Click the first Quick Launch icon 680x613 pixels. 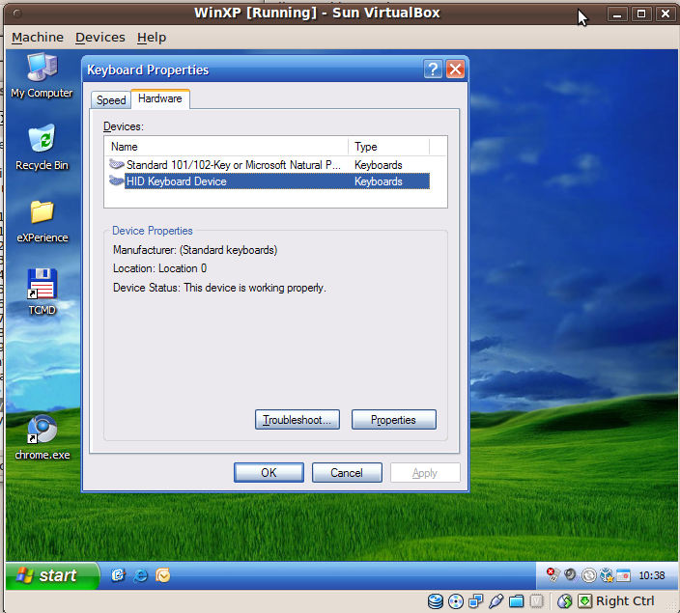(118, 575)
